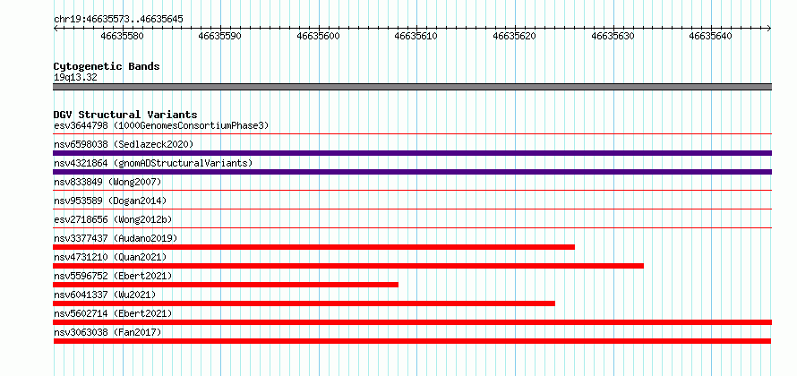Click ruler position 46635600
The width and height of the screenshot is (797, 376).
(x=319, y=36)
